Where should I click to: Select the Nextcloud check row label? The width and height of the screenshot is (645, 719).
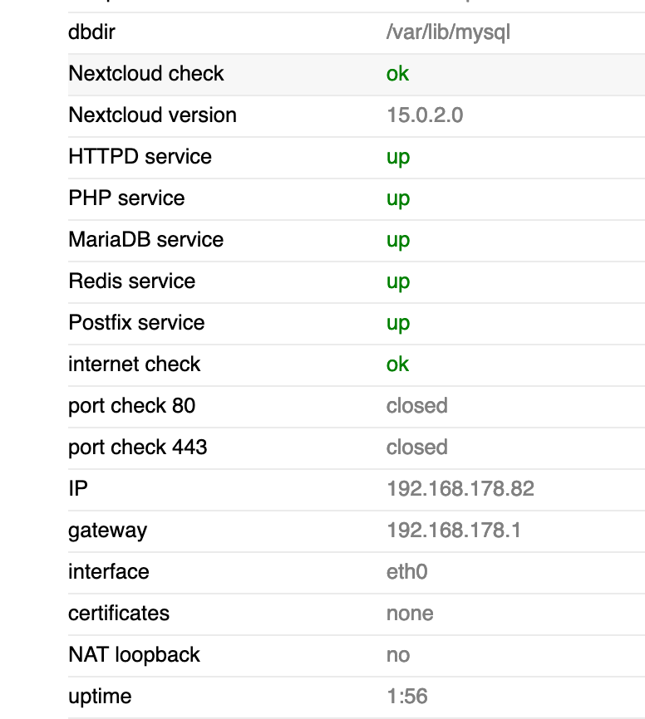pyautogui.click(x=146, y=74)
